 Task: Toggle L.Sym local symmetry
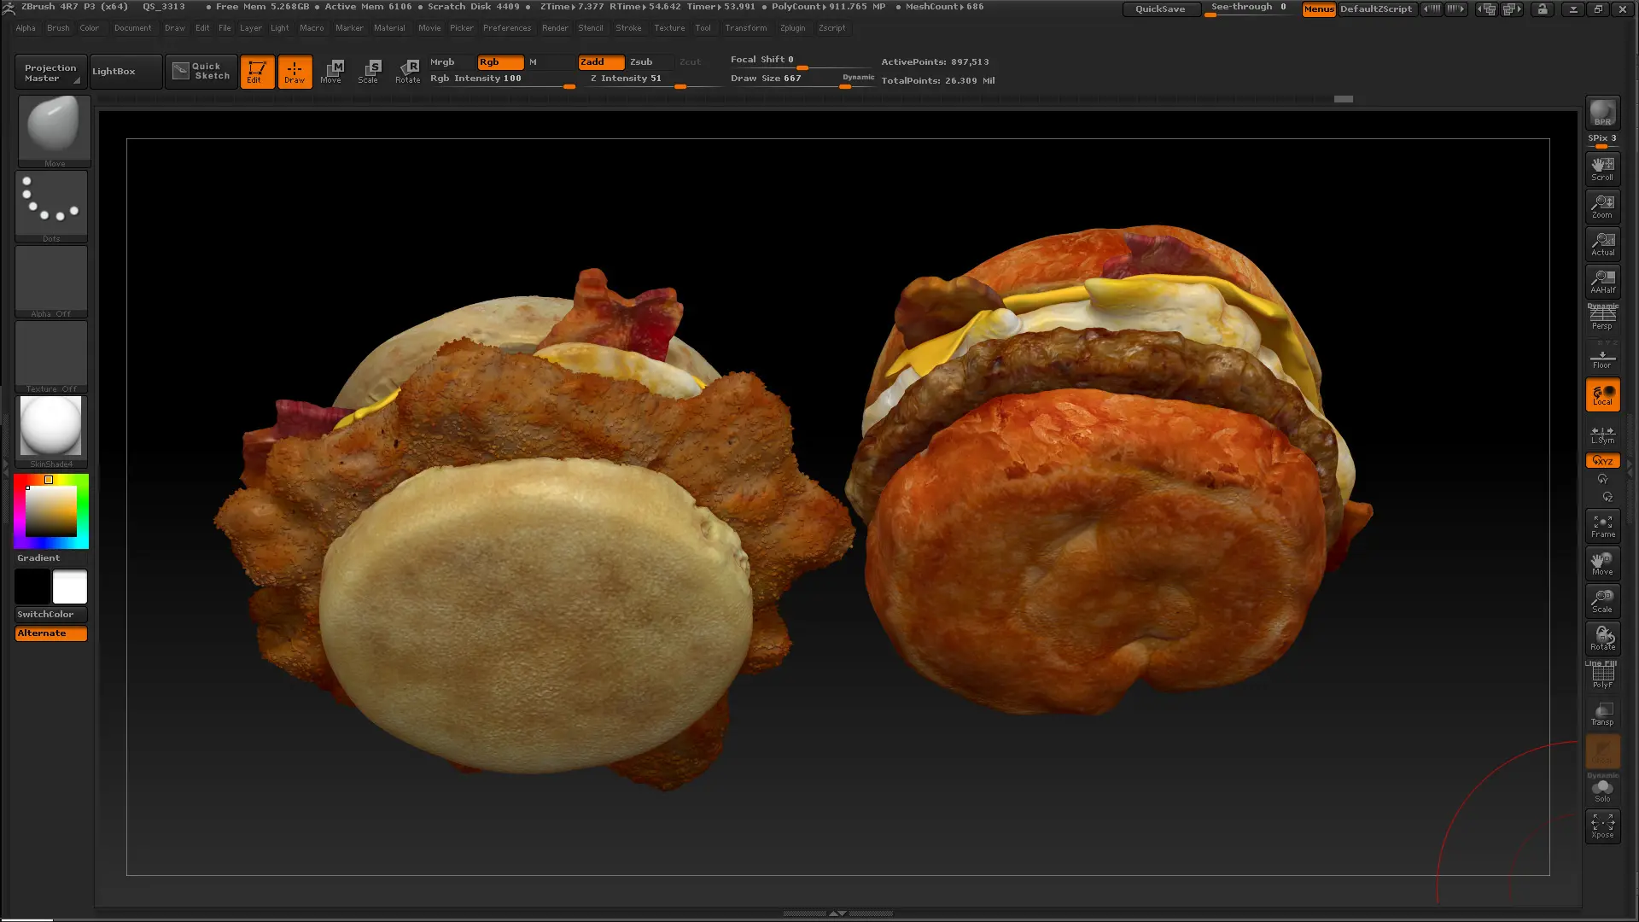1602,433
